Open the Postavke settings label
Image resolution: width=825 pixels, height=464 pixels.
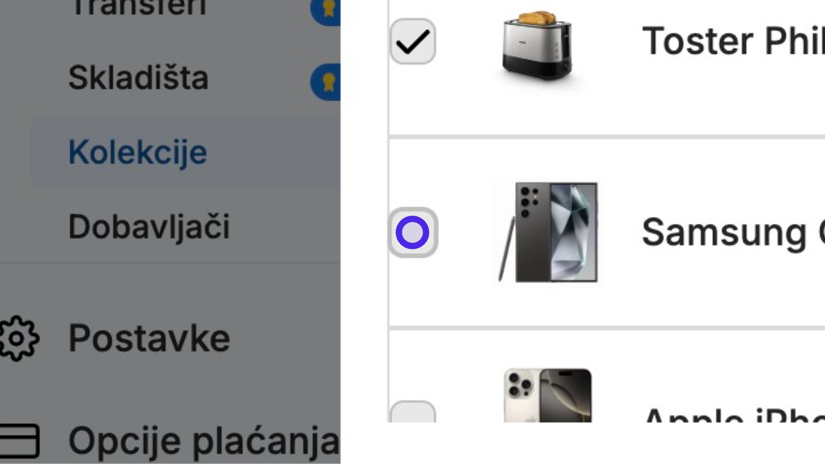(x=149, y=338)
